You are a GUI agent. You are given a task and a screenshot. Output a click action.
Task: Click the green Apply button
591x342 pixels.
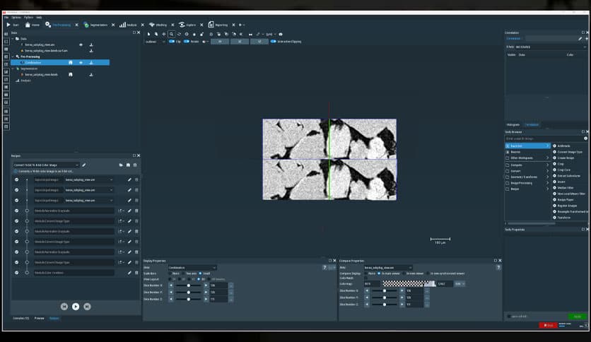pos(577,317)
